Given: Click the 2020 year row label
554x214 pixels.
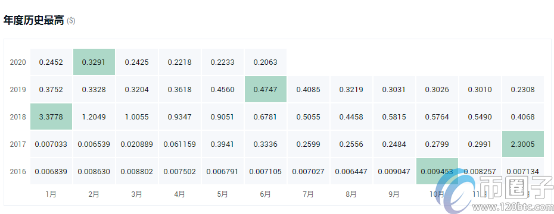Looking at the screenshot, I should click(x=18, y=62).
